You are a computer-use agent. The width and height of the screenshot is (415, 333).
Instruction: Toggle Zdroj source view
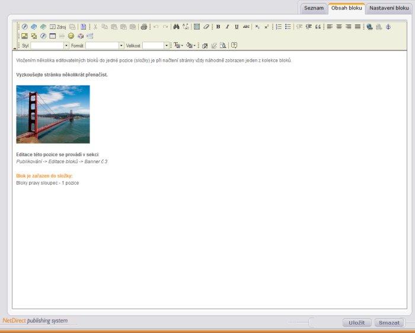coord(58,27)
